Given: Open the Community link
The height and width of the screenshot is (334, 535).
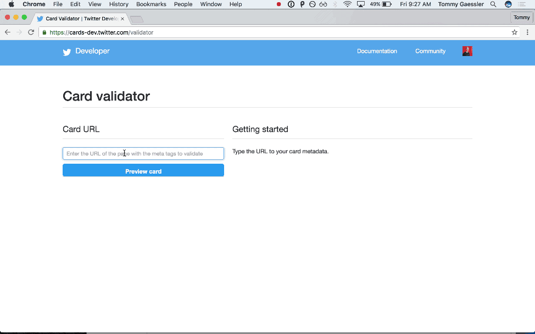Looking at the screenshot, I should [x=430, y=51].
